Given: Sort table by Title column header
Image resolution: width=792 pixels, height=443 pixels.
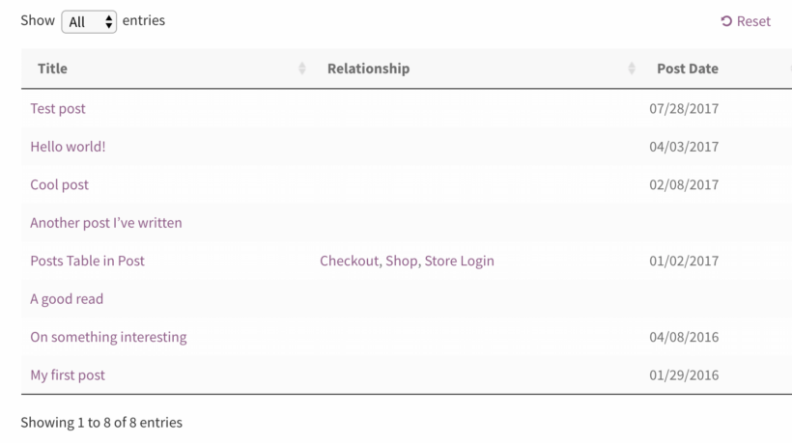Looking at the screenshot, I should (53, 69).
